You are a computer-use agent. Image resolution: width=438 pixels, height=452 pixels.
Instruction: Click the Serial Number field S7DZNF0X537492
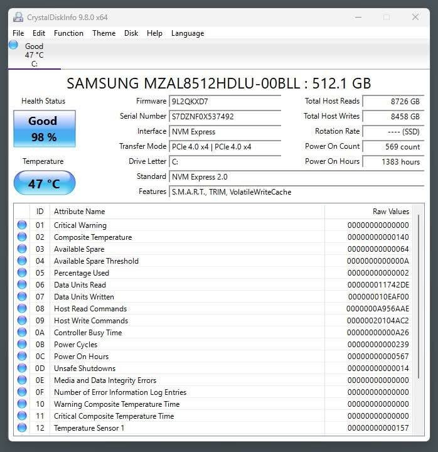(225, 117)
